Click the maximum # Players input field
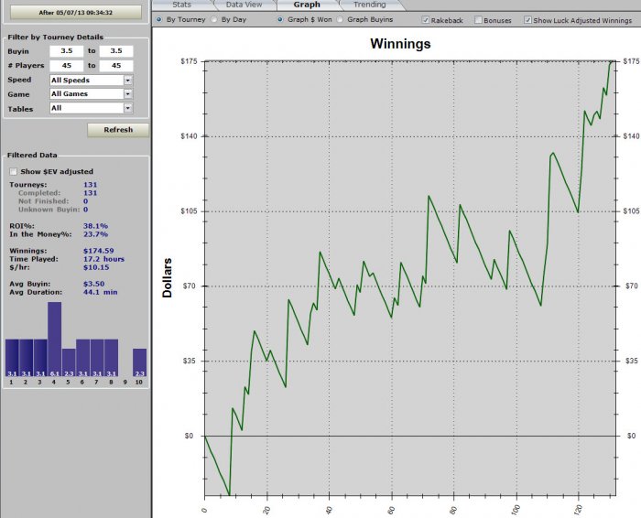This screenshot has width=641, height=518. pyautogui.click(x=116, y=65)
